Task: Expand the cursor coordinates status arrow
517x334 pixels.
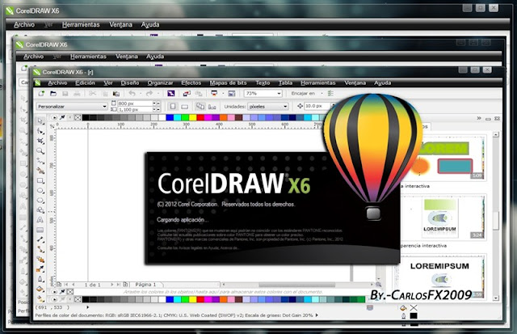Action: point(88,307)
